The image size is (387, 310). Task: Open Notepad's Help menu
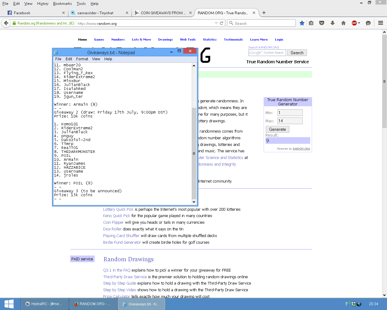[x=108, y=59]
